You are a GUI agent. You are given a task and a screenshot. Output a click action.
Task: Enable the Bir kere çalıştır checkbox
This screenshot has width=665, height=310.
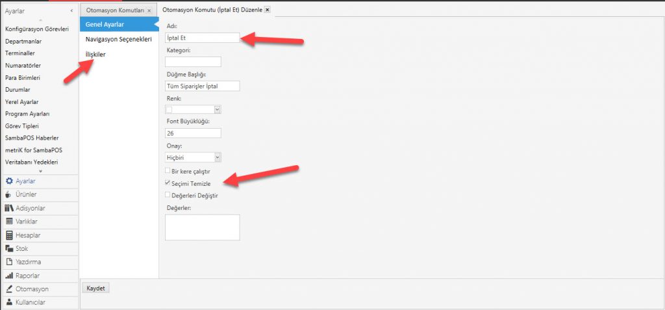point(168,173)
